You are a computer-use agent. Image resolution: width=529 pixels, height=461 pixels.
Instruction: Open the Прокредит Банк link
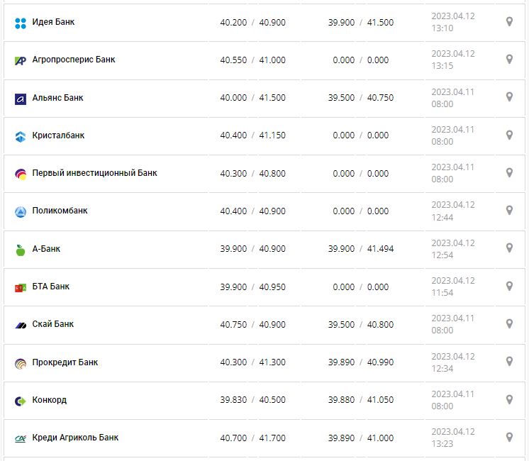click(65, 362)
